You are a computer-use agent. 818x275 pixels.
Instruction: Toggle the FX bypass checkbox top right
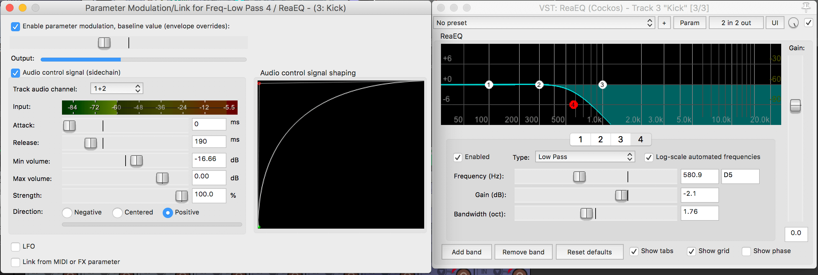click(808, 23)
